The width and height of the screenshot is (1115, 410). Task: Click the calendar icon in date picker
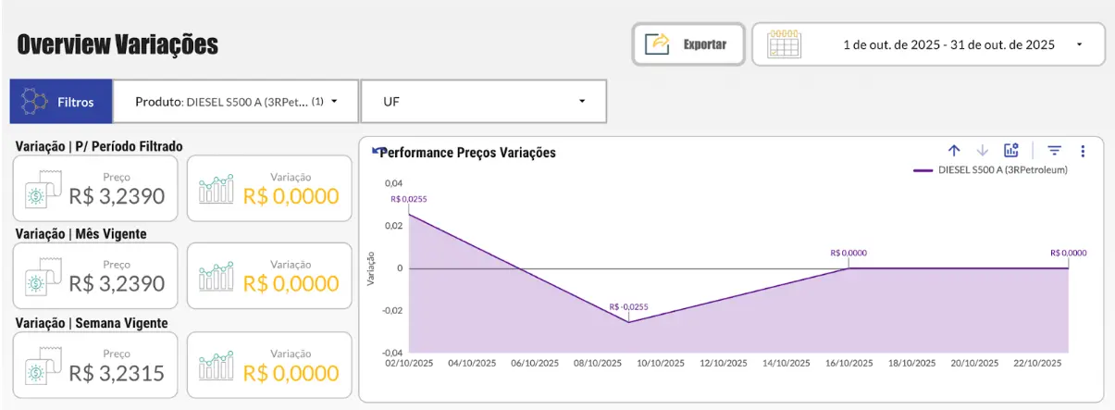pyautogui.click(x=786, y=44)
